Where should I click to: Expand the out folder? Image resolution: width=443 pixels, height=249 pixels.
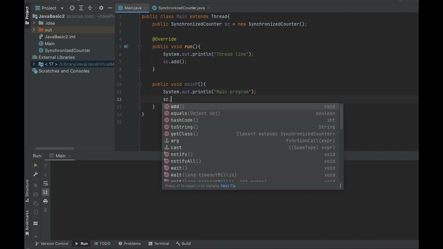(34, 30)
